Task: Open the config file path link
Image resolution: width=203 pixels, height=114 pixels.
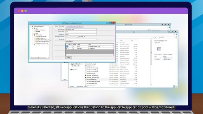Action: pyautogui.click(x=75, y=27)
